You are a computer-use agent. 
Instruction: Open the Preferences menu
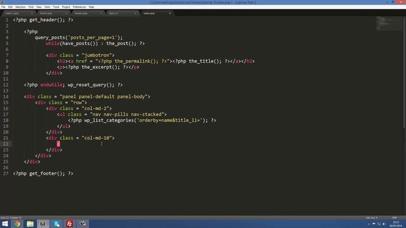[79, 7]
